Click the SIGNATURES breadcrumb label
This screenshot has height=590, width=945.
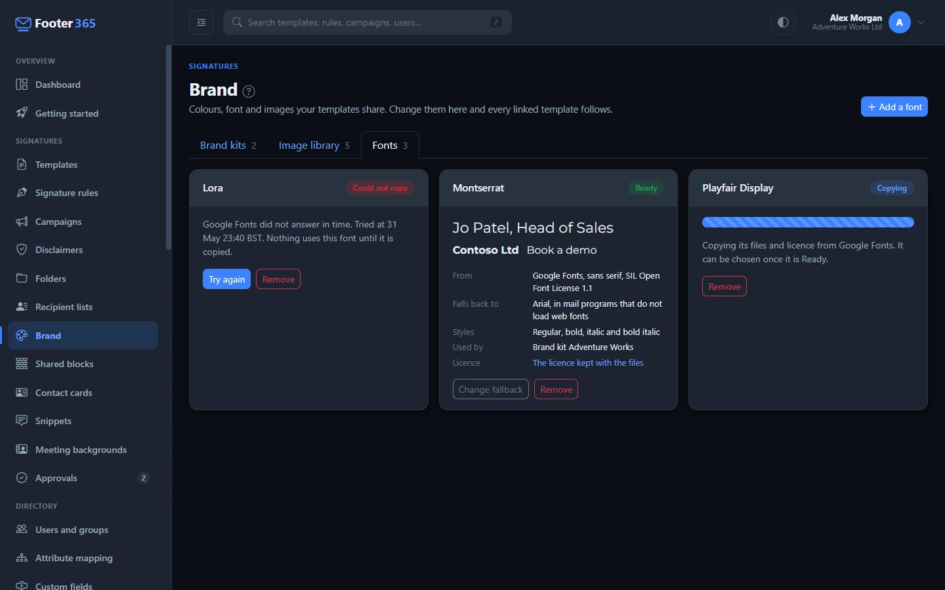pos(213,66)
